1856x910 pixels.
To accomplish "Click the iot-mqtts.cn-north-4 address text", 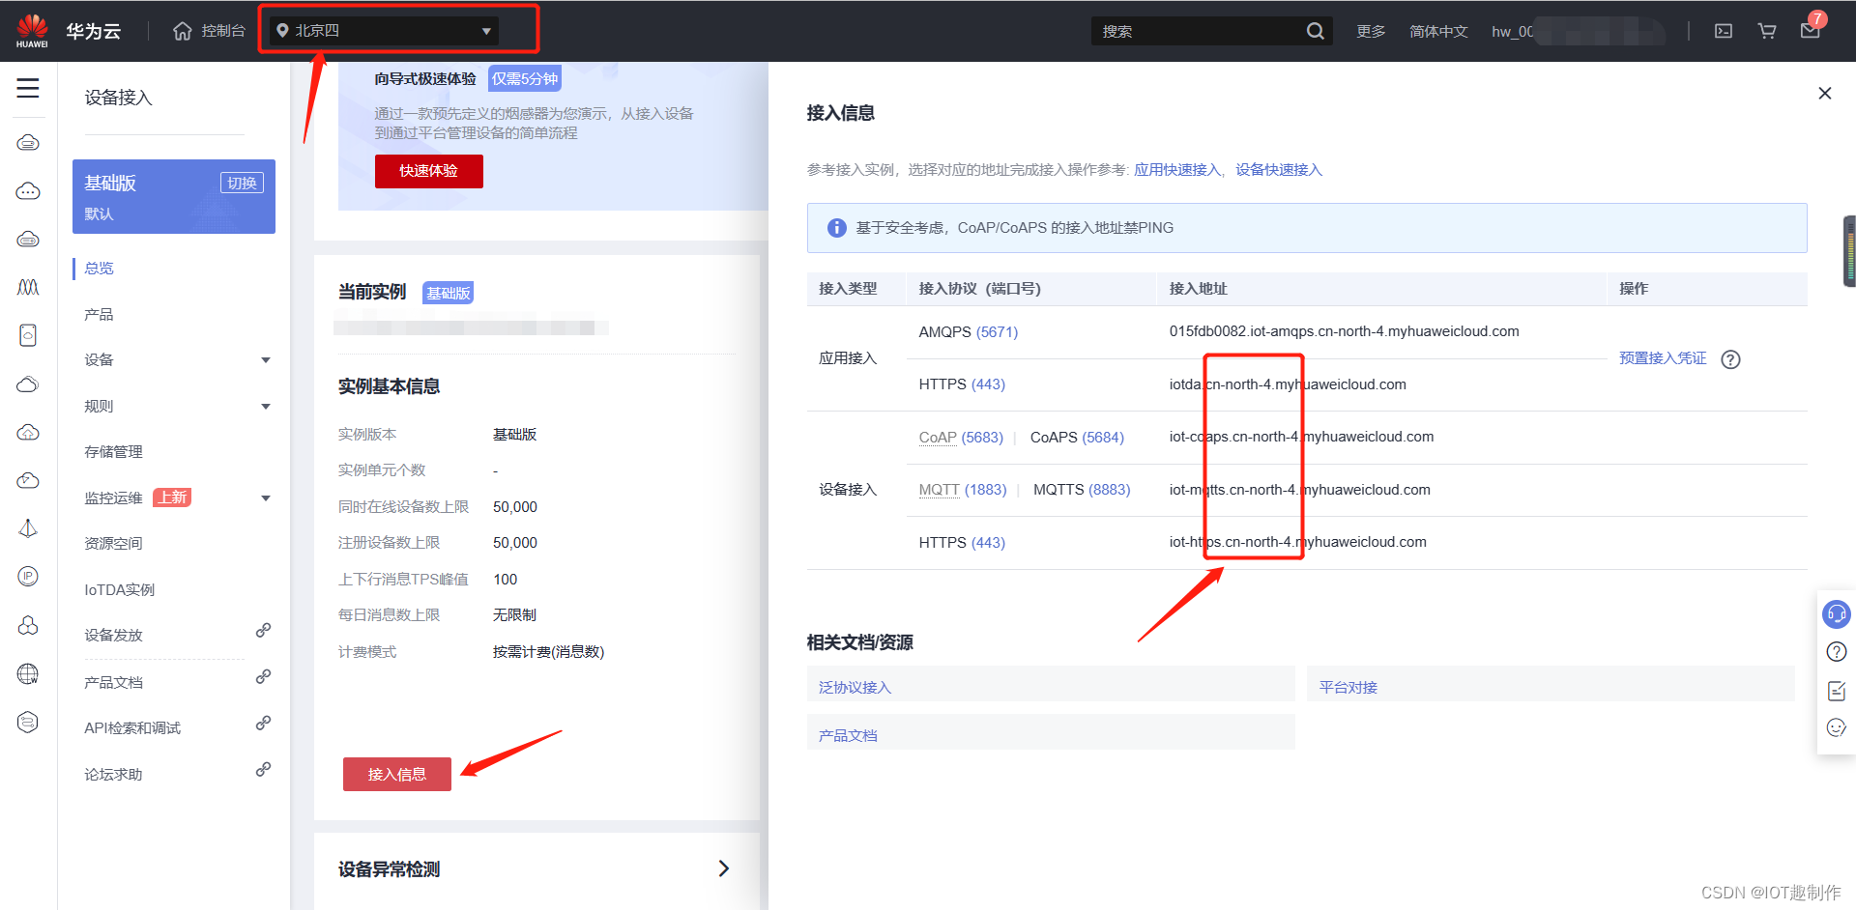I will 1299,490.
